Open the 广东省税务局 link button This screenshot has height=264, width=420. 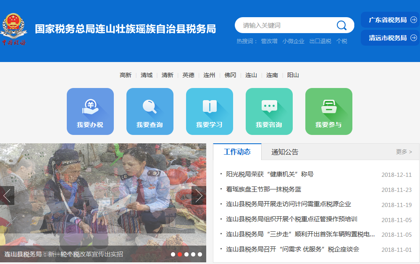tap(390, 20)
